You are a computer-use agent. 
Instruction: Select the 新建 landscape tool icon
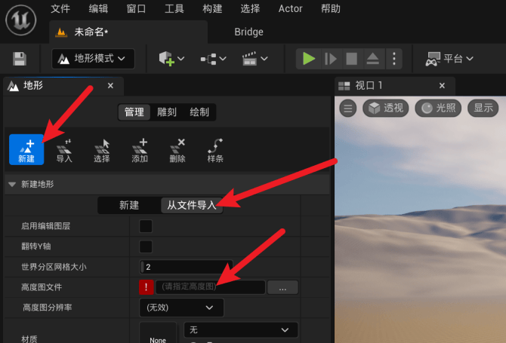pos(26,149)
